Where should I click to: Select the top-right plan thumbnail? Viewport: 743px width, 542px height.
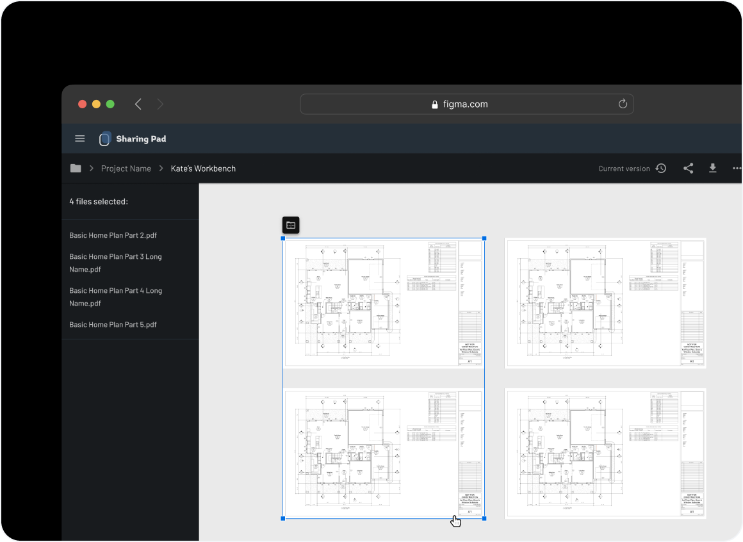click(x=605, y=302)
